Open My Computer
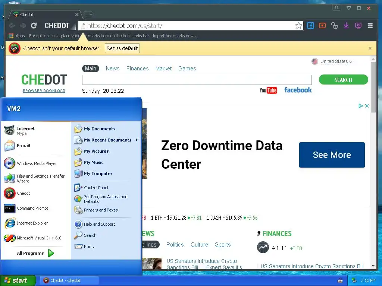Image resolution: width=382 pixels, height=286 pixels. [x=106, y=174]
